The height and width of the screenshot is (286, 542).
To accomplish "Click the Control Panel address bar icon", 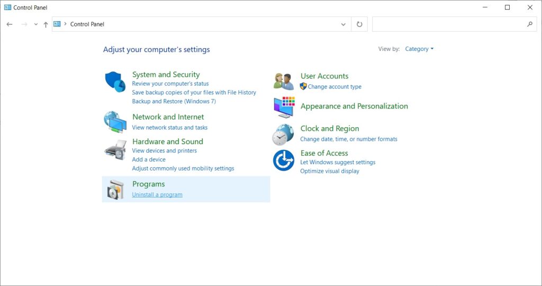I will tap(57, 24).
